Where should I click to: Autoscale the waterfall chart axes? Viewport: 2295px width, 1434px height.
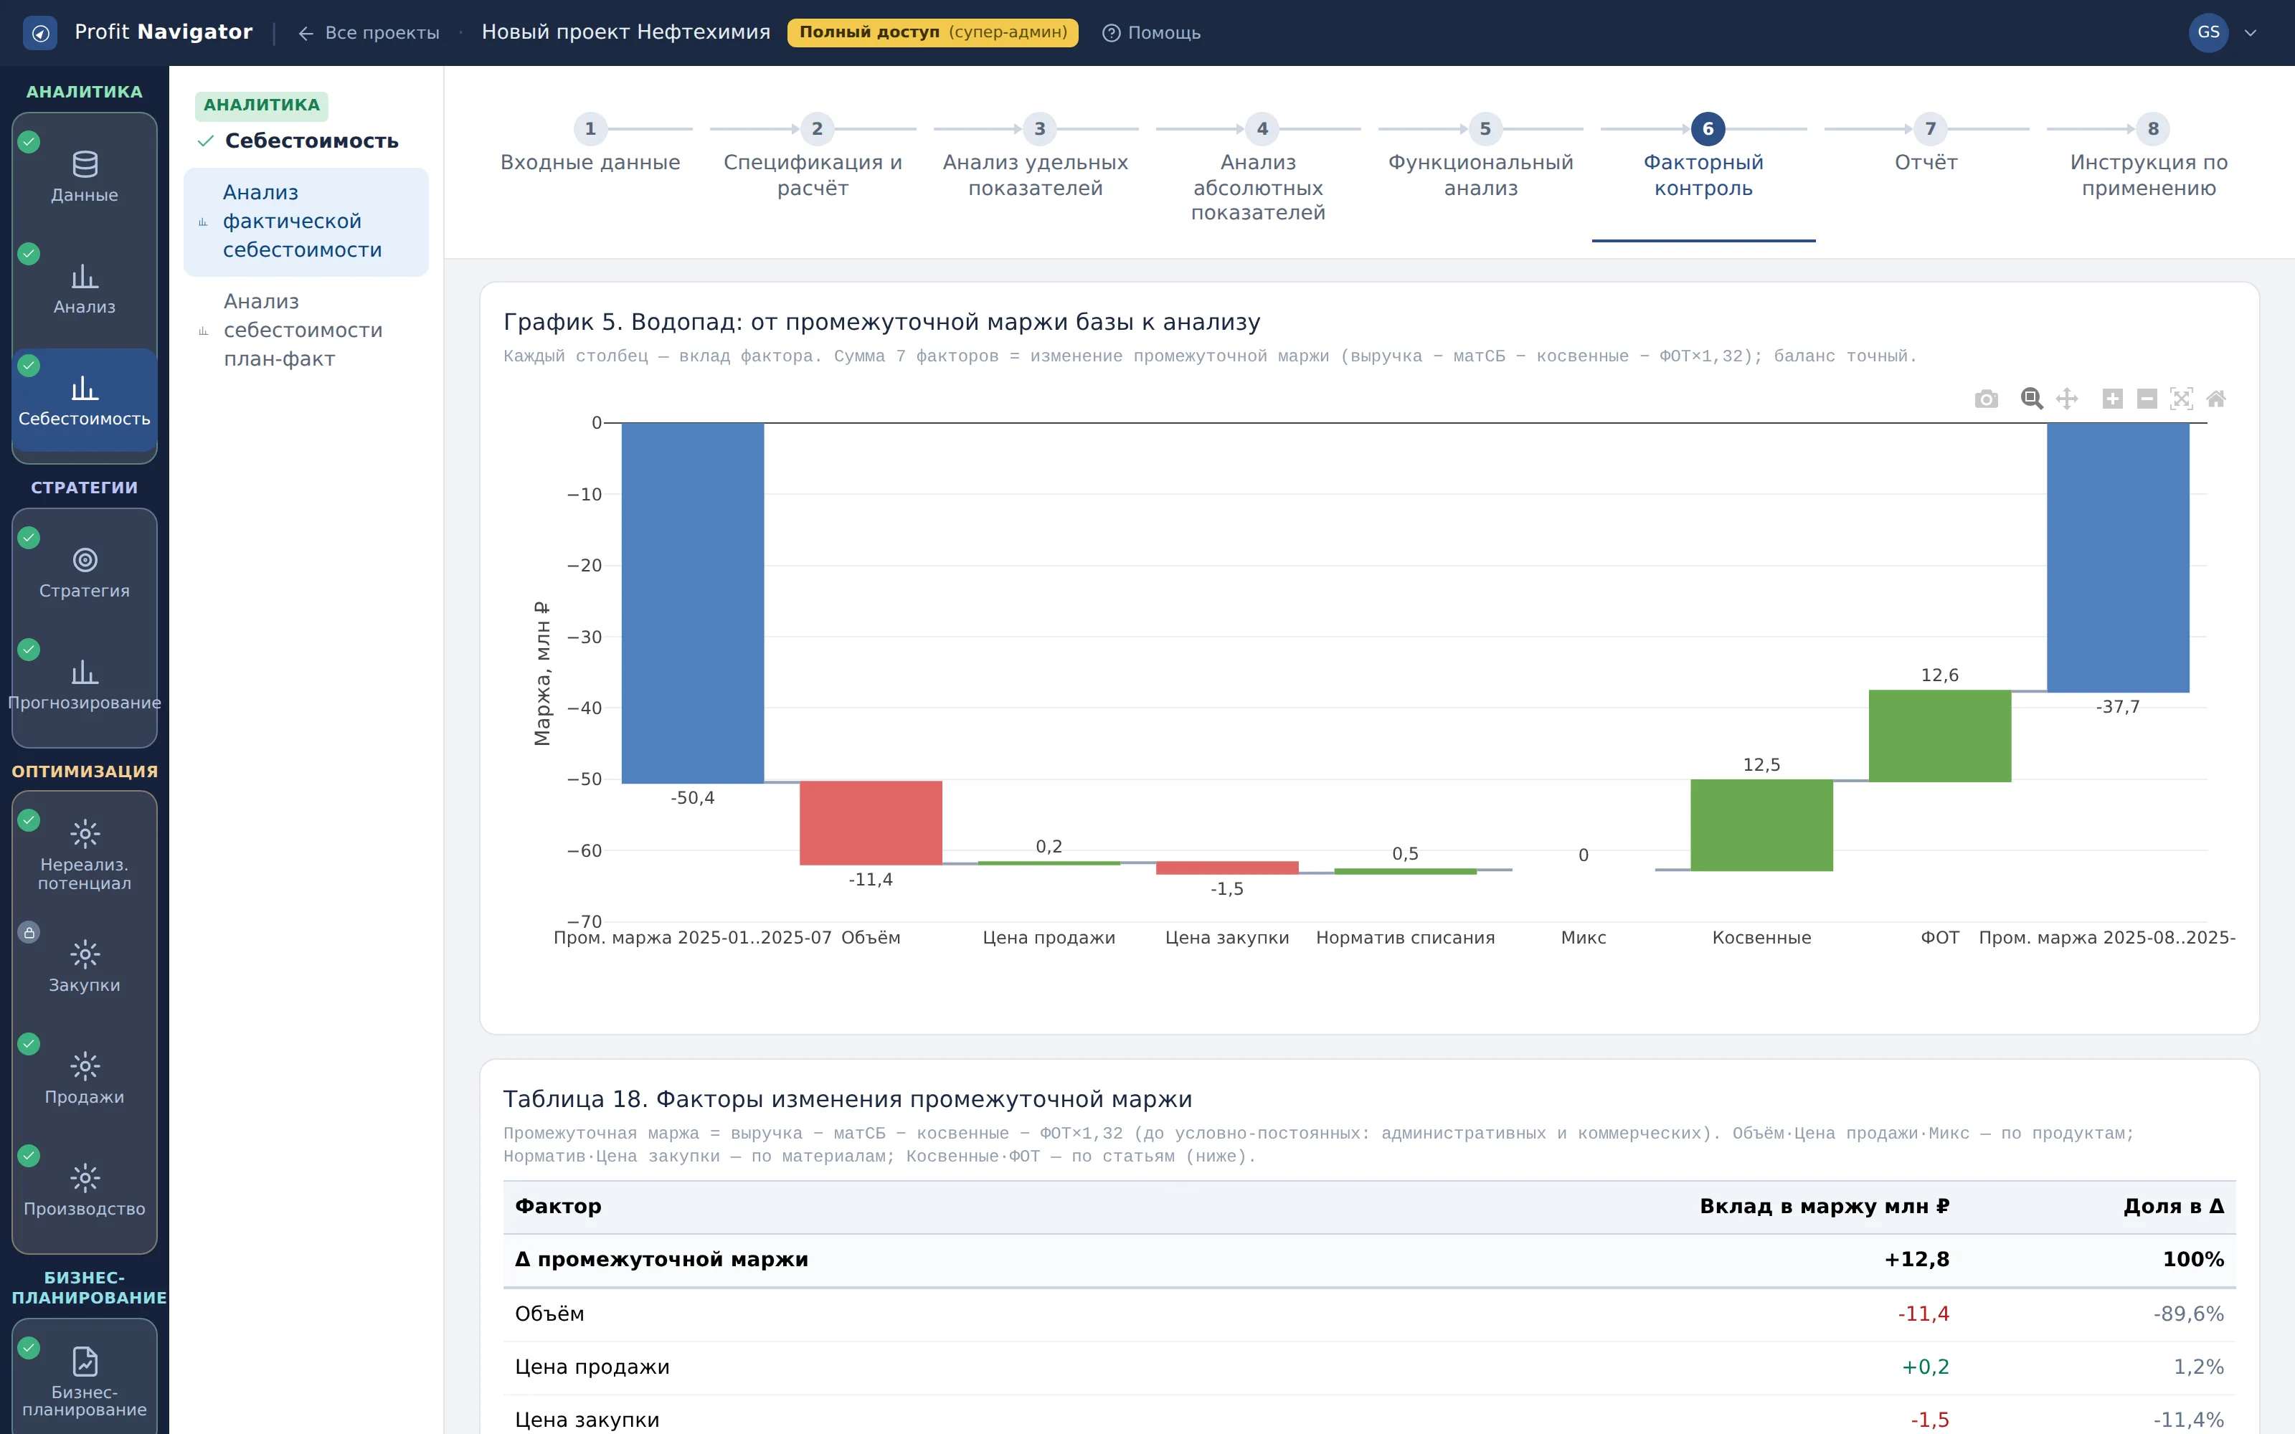2181,399
